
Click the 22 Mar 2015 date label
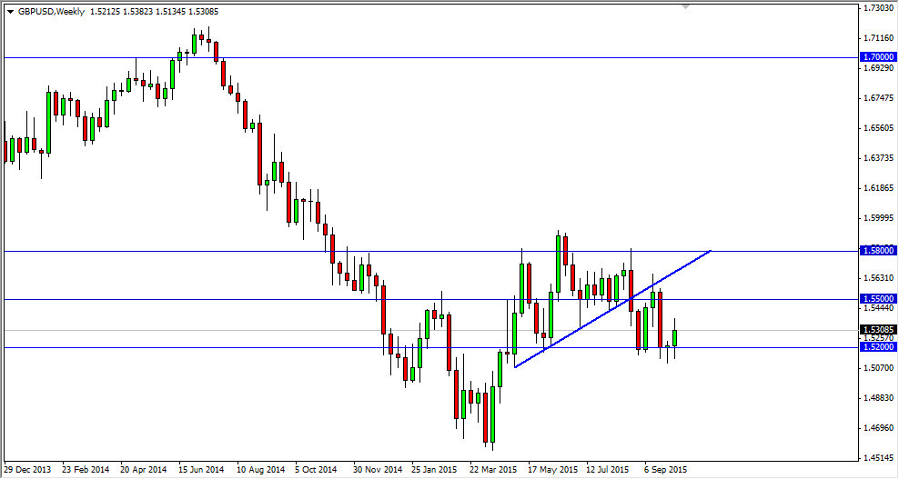click(x=493, y=469)
